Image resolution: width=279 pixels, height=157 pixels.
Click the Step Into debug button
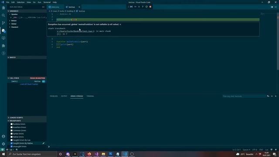tap(139, 7)
